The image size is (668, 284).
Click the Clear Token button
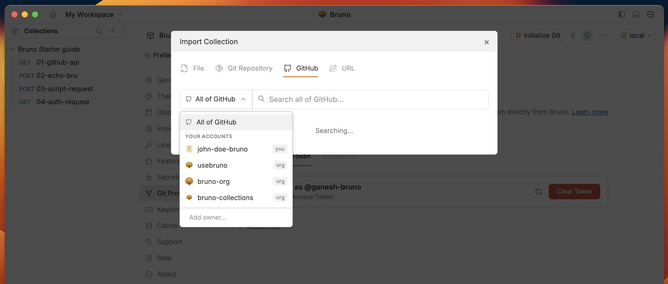(574, 191)
